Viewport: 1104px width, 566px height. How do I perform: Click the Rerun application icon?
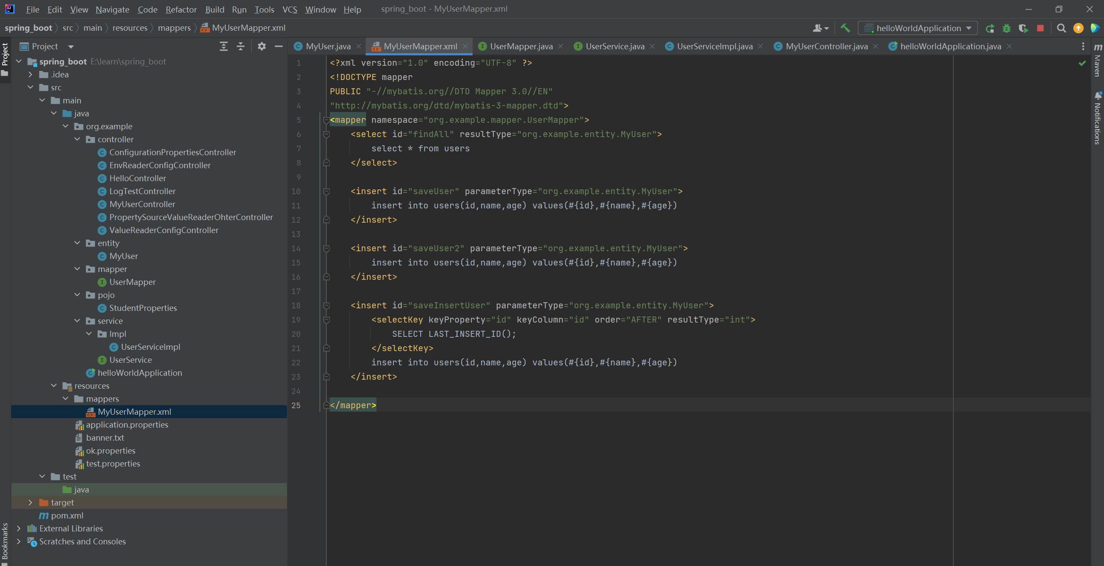(990, 28)
